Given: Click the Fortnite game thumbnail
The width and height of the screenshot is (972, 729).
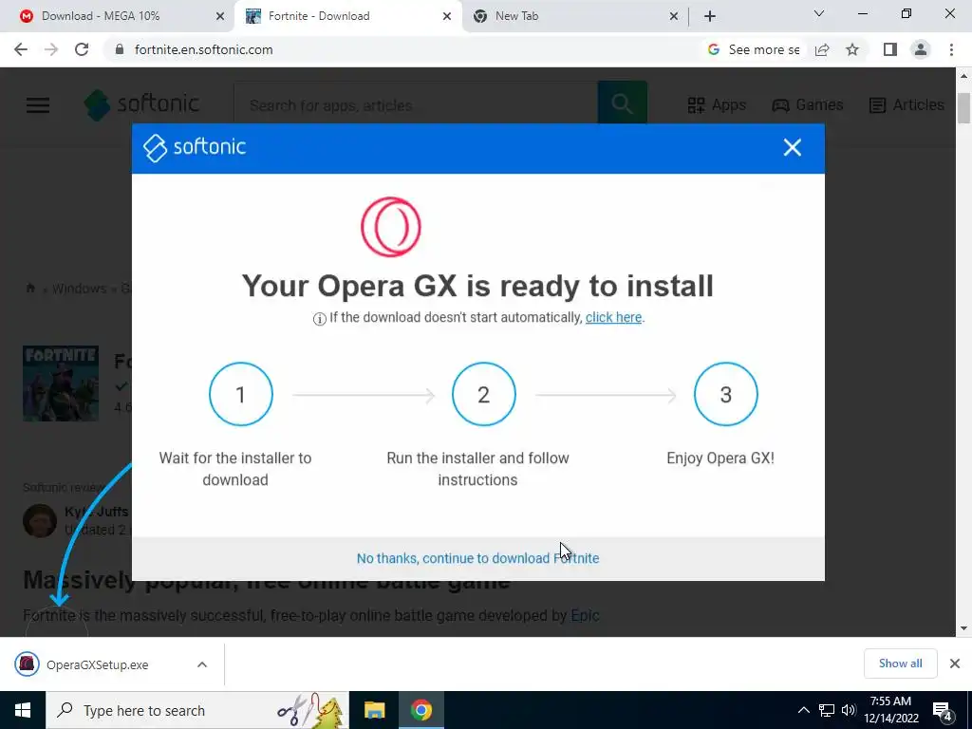Looking at the screenshot, I should click(61, 383).
